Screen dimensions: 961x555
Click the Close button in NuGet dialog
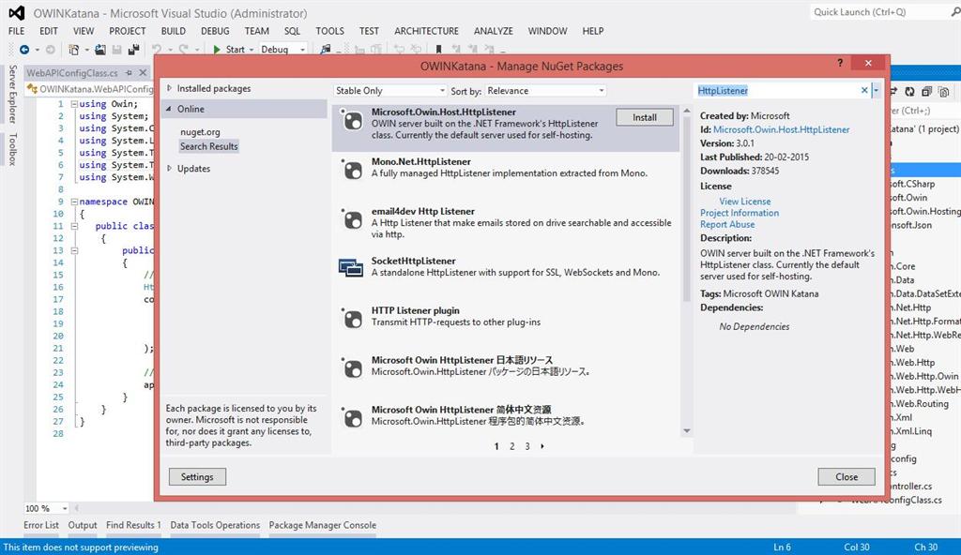[847, 476]
